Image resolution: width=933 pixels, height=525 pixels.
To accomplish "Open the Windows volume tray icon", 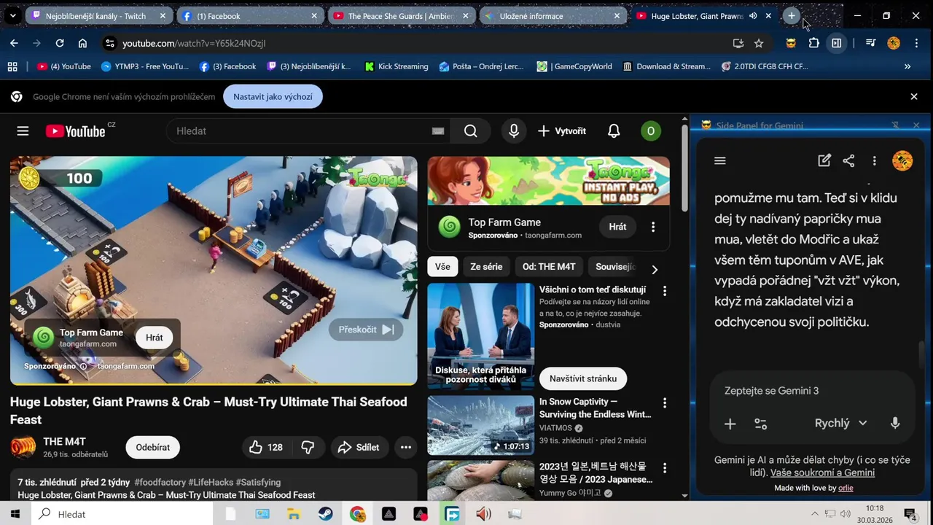I will tap(845, 514).
